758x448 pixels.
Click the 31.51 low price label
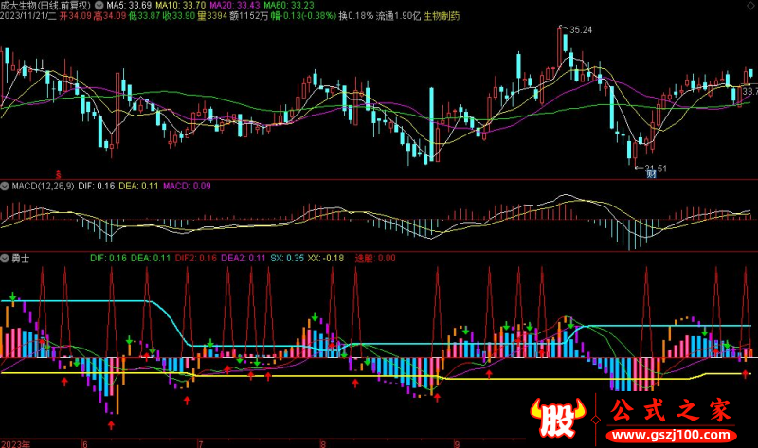pos(656,169)
